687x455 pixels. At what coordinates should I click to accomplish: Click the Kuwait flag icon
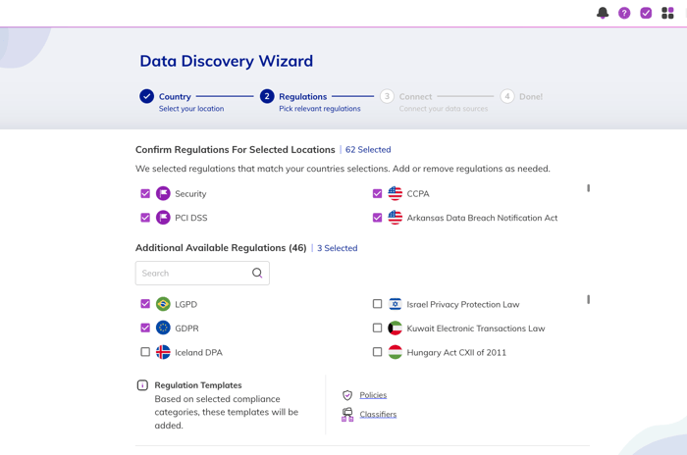coord(395,328)
